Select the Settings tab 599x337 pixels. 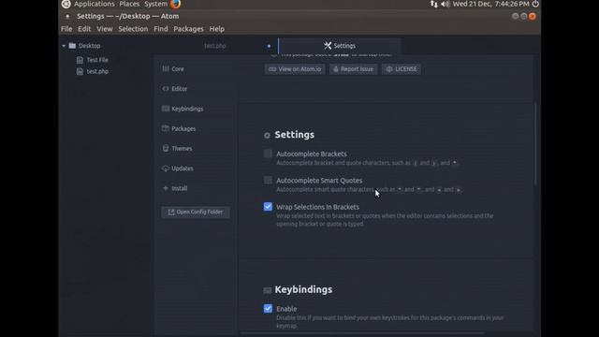(340, 46)
